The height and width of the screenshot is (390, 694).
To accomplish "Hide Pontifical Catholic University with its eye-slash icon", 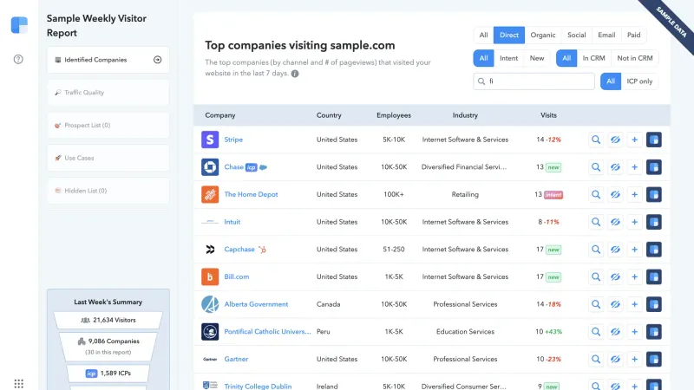I will [x=615, y=332].
